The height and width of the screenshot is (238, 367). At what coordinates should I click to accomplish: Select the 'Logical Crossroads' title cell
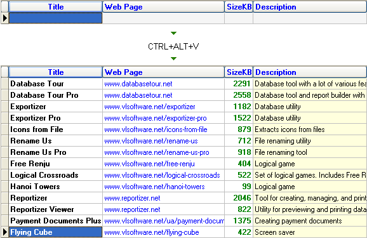coord(55,175)
